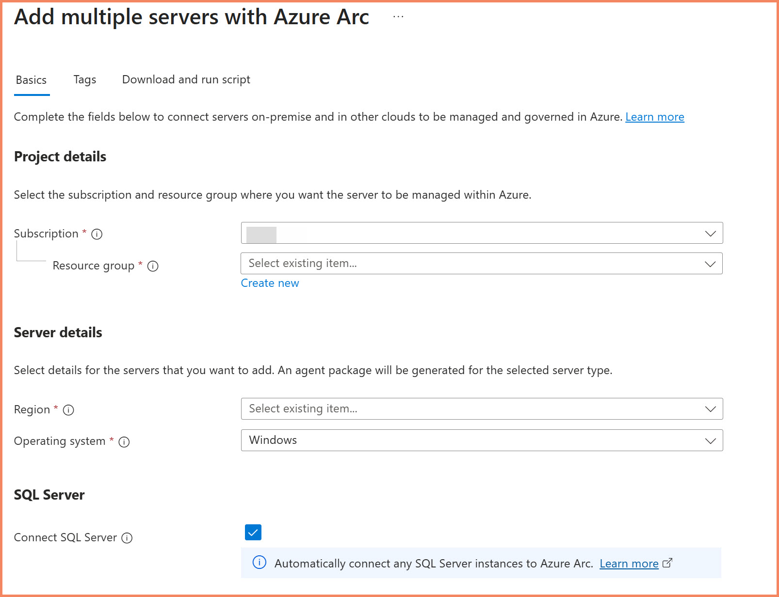Switch to the Tags tab
This screenshot has width=779, height=597.
[85, 80]
